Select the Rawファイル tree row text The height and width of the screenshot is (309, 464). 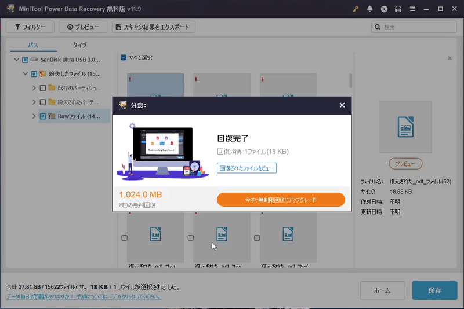point(79,116)
